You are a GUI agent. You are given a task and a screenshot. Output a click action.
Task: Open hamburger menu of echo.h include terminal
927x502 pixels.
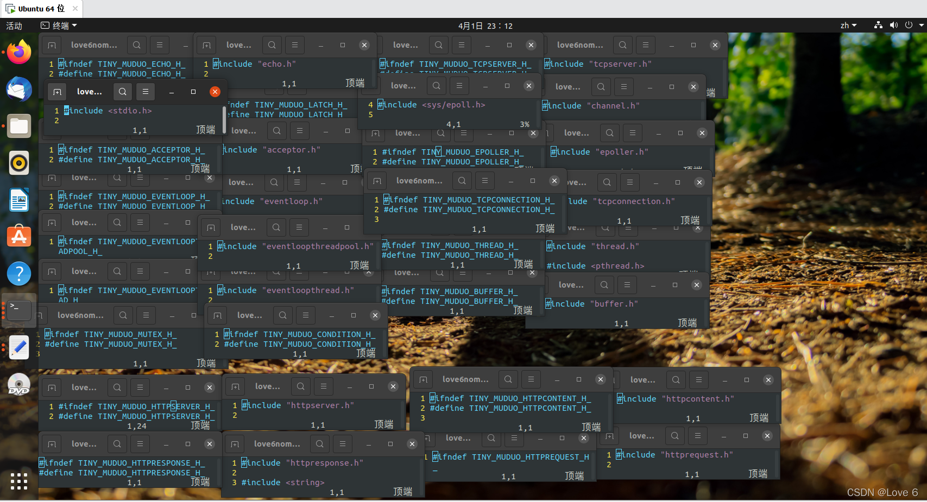pos(295,45)
